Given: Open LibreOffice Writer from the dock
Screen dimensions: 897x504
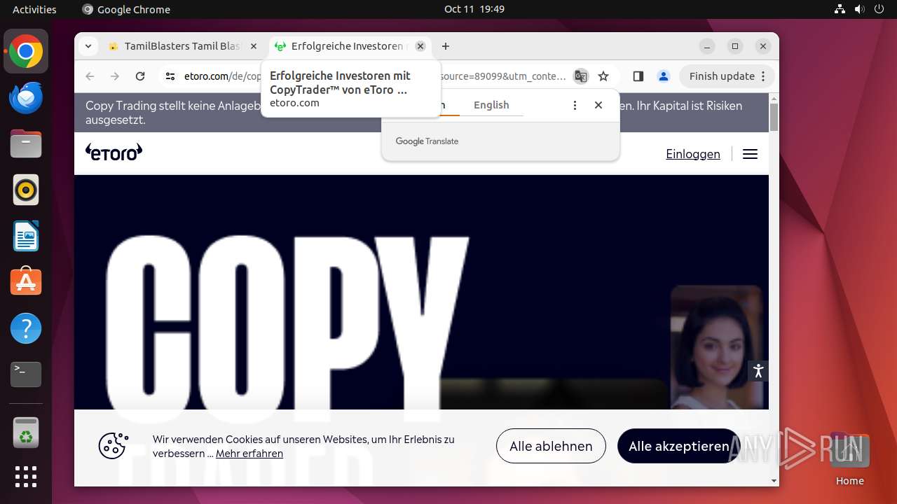Looking at the screenshot, I should pyautogui.click(x=26, y=236).
